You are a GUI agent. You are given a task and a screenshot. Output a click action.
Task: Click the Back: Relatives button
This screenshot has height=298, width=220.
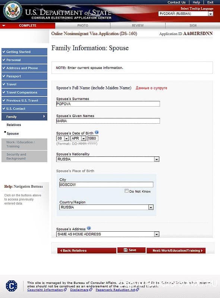coord(87,250)
